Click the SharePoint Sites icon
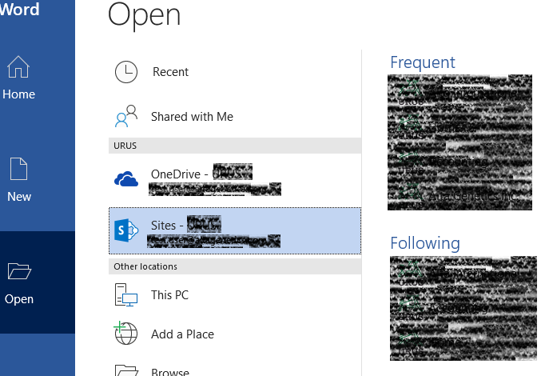Image resolution: width=549 pixels, height=376 pixels. pos(126,230)
